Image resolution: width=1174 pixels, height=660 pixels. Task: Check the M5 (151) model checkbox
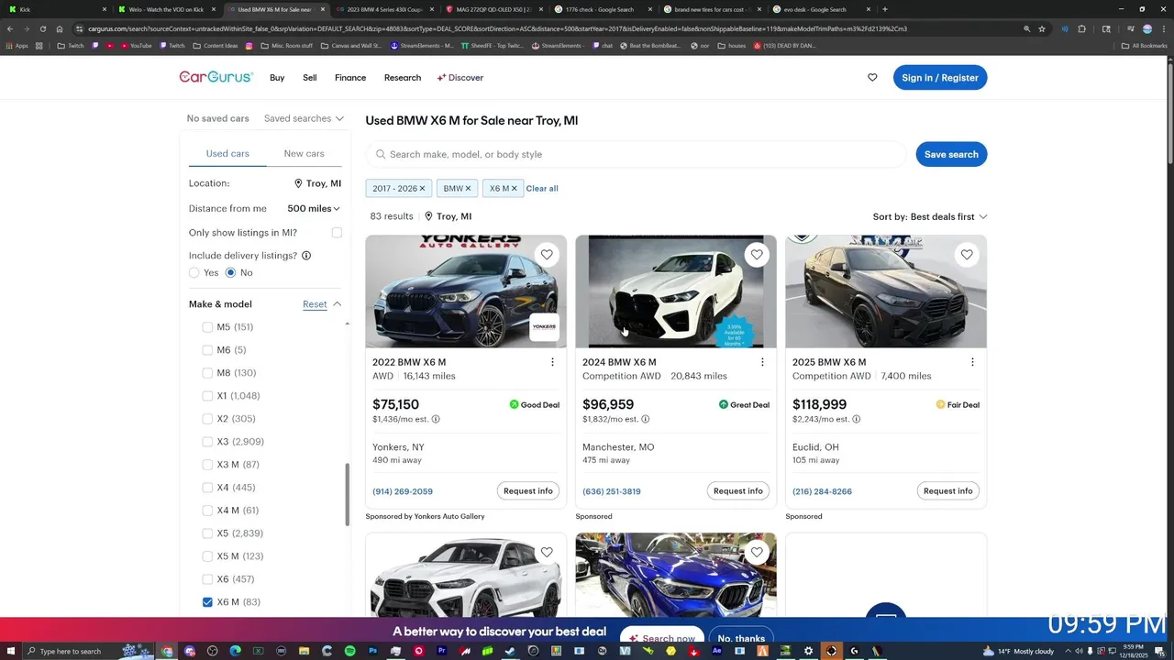click(207, 327)
